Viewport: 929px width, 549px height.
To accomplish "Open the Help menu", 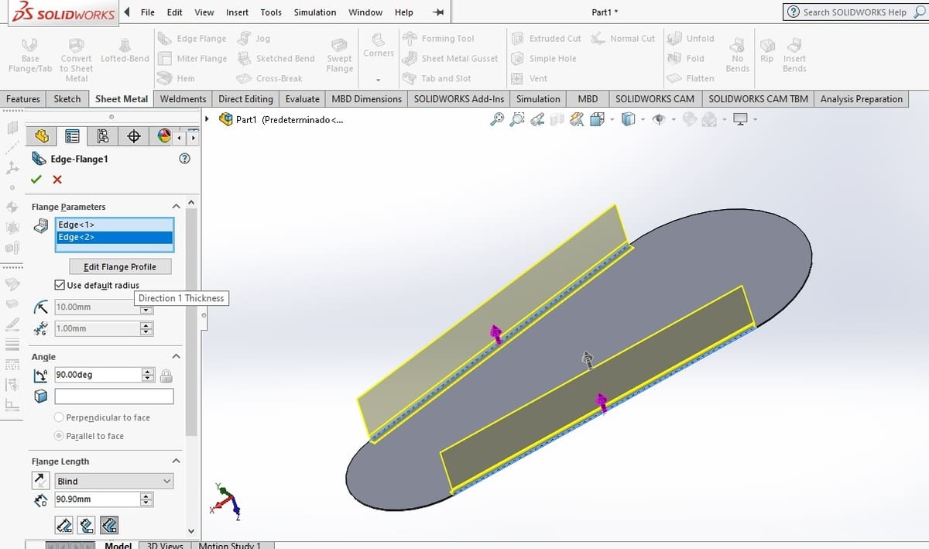I will [403, 12].
